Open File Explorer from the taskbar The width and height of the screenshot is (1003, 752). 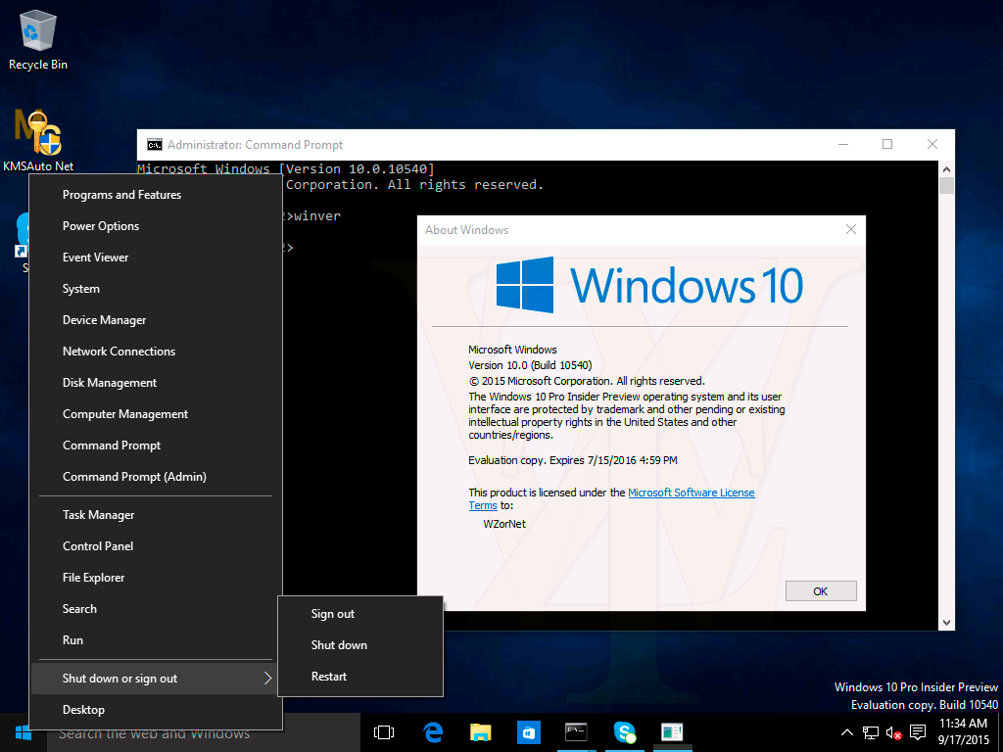click(x=480, y=732)
